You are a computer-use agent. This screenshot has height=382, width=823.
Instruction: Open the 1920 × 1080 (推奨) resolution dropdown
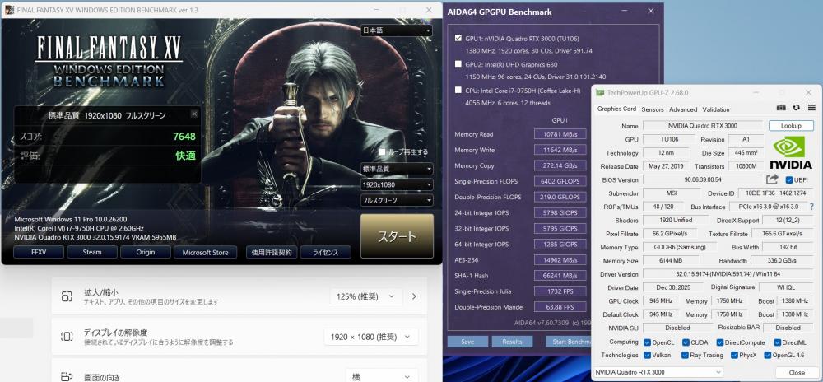[x=371, y=337]
